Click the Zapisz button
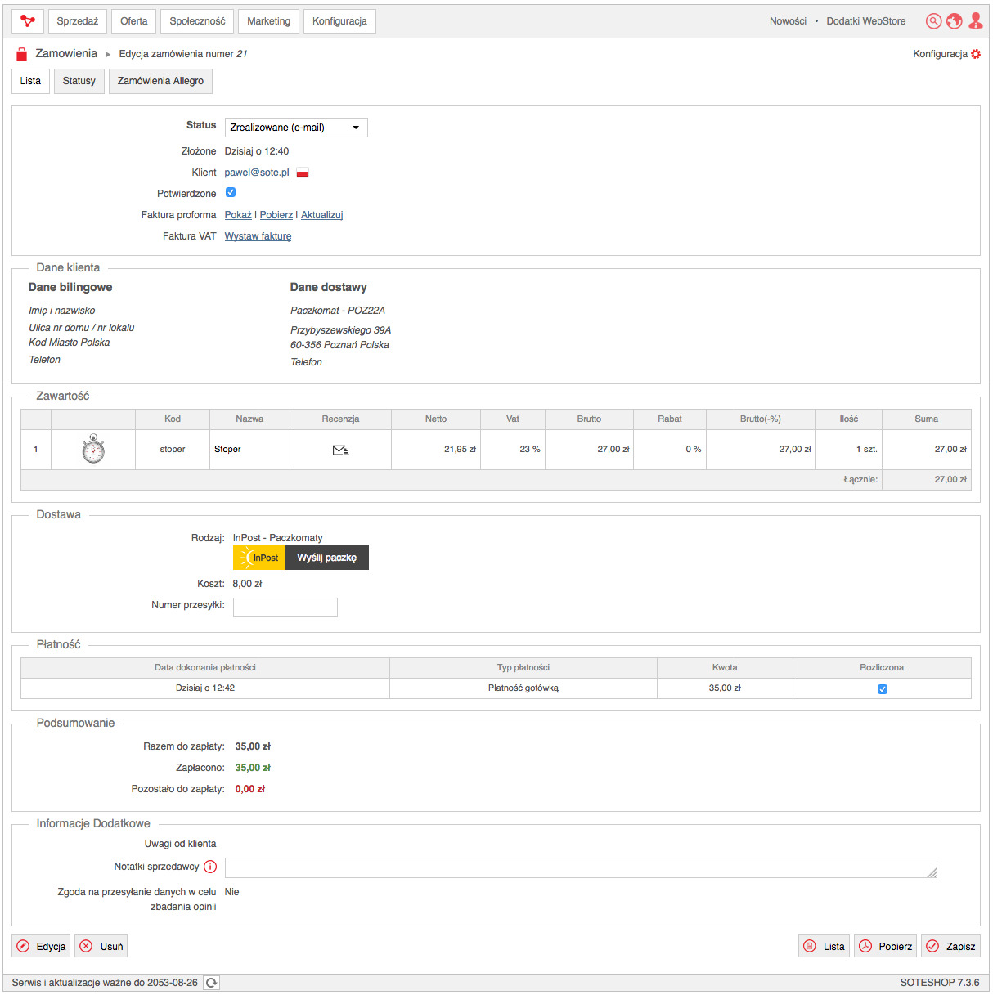 coord(950,947)
